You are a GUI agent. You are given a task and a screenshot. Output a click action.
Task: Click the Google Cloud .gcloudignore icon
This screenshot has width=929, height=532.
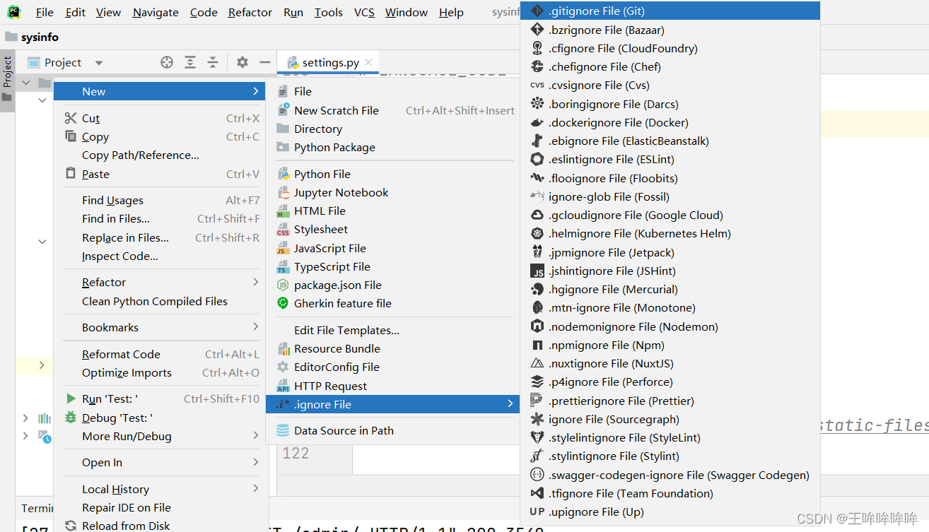coord(537,215)
